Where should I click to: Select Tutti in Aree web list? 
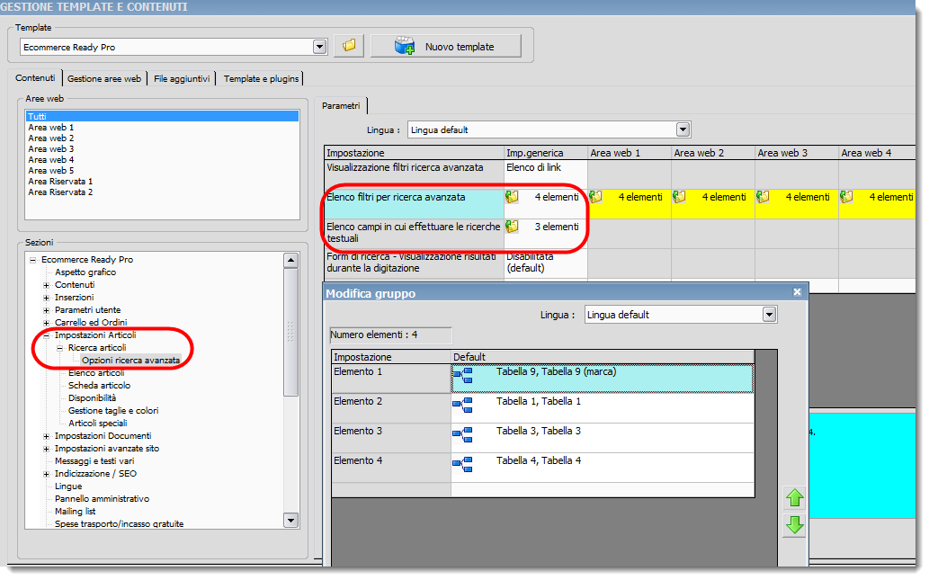(162, 116)
